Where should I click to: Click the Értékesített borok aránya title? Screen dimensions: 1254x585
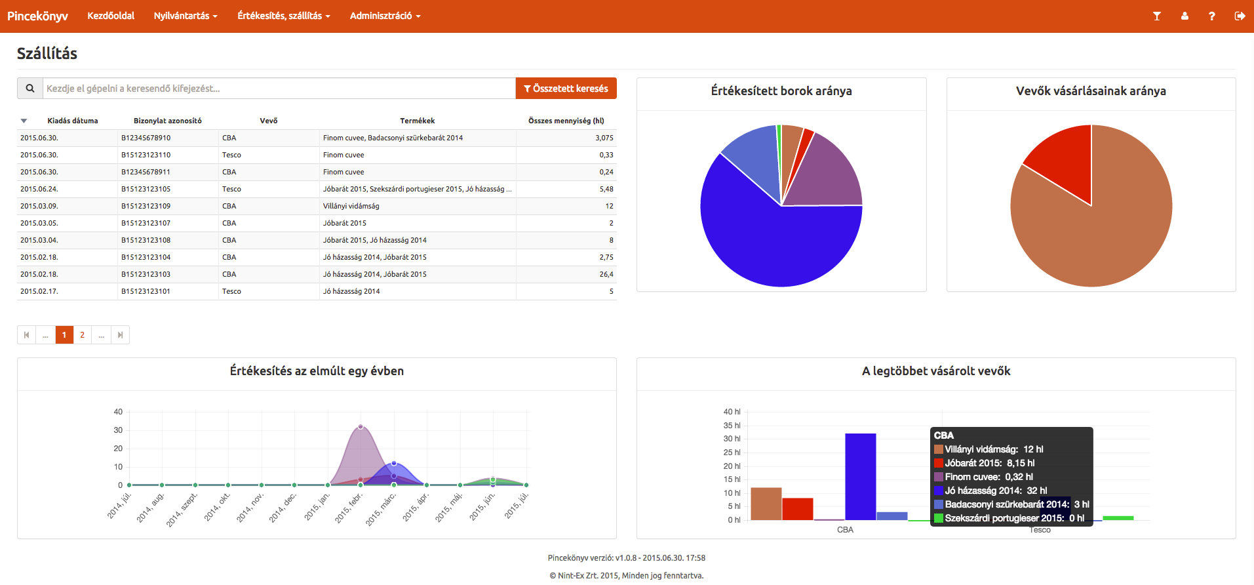(x=781, y=91)
